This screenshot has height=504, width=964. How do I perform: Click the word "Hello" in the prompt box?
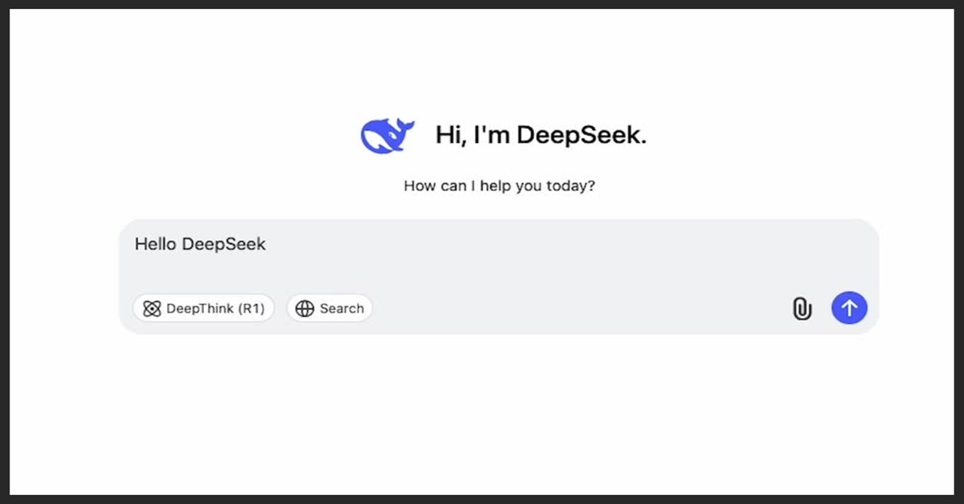click(156, 244)
